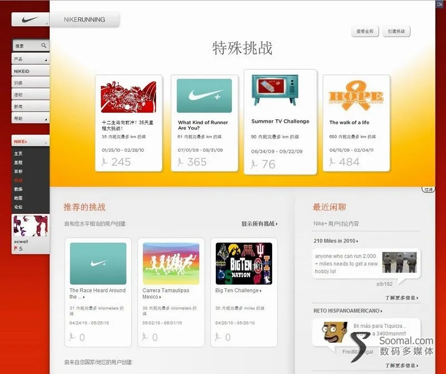Click 了解更多信息 under RETO HISPANOAMERICANO
Image resolution: width=446 pixels, height=374 pixels.
(401, 366)
